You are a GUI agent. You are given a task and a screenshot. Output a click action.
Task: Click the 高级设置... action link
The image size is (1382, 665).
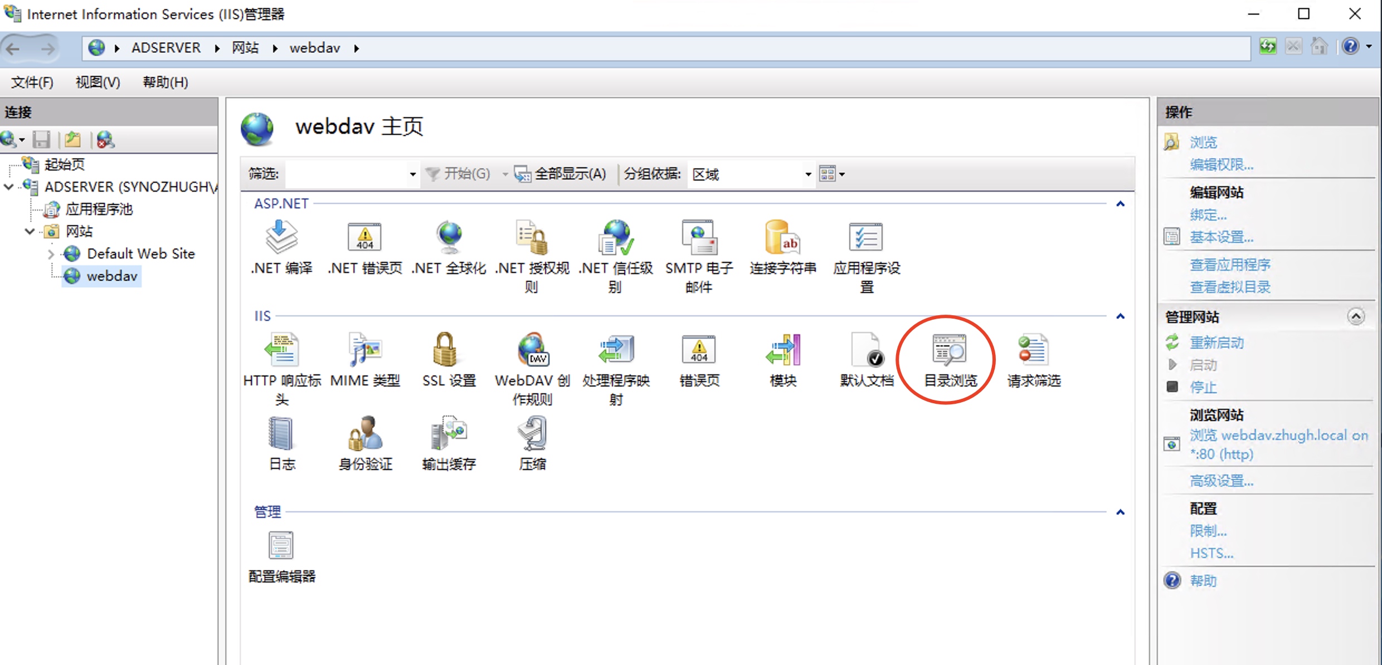tap(1222, 481)
